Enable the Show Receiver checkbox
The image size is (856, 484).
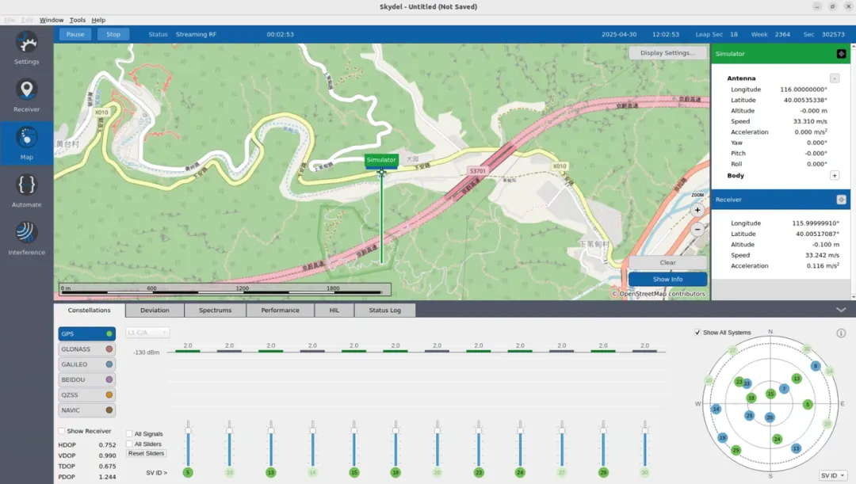coord(62,431)
